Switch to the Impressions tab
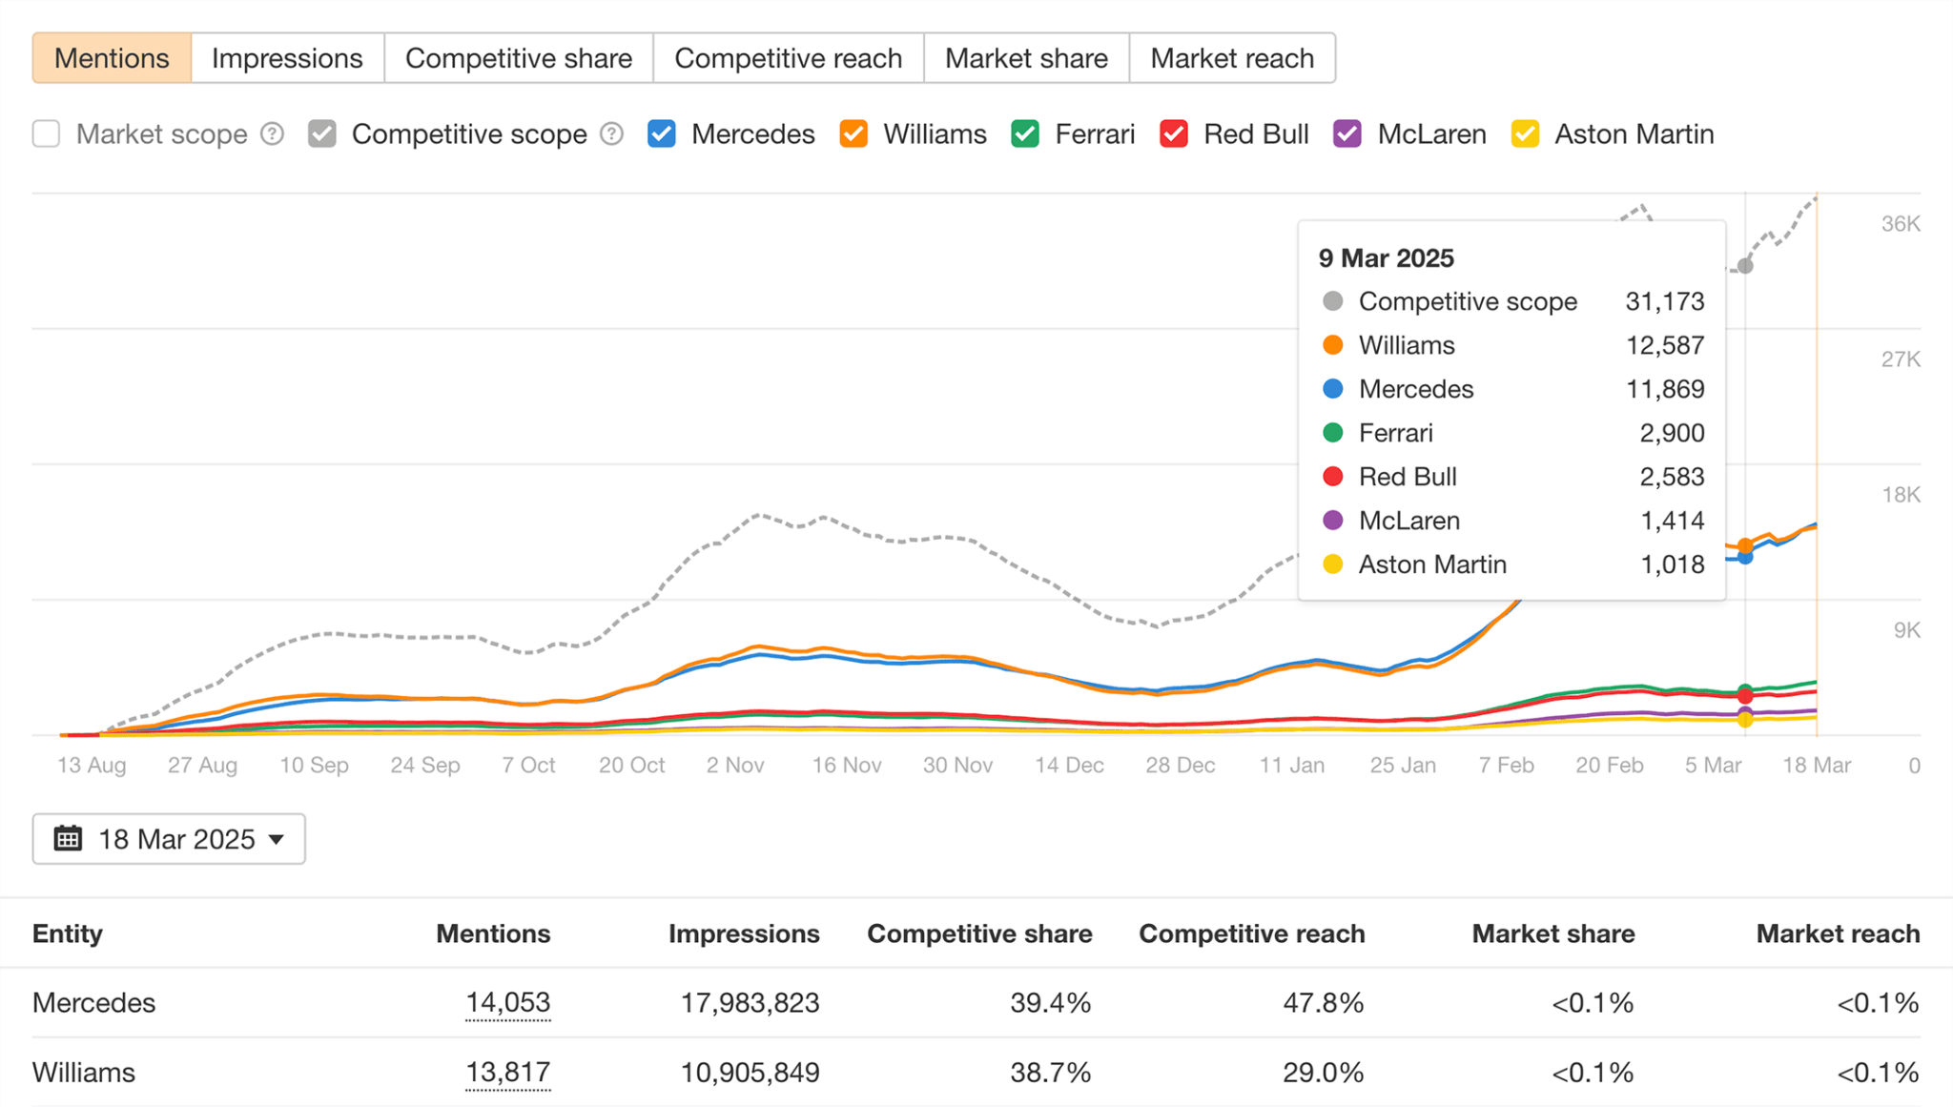Image resolution: width=1953 pixels, height=1107 pixels. [287, 57]
